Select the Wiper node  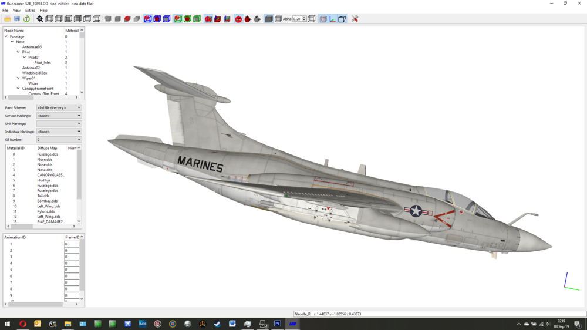point(33,83)
